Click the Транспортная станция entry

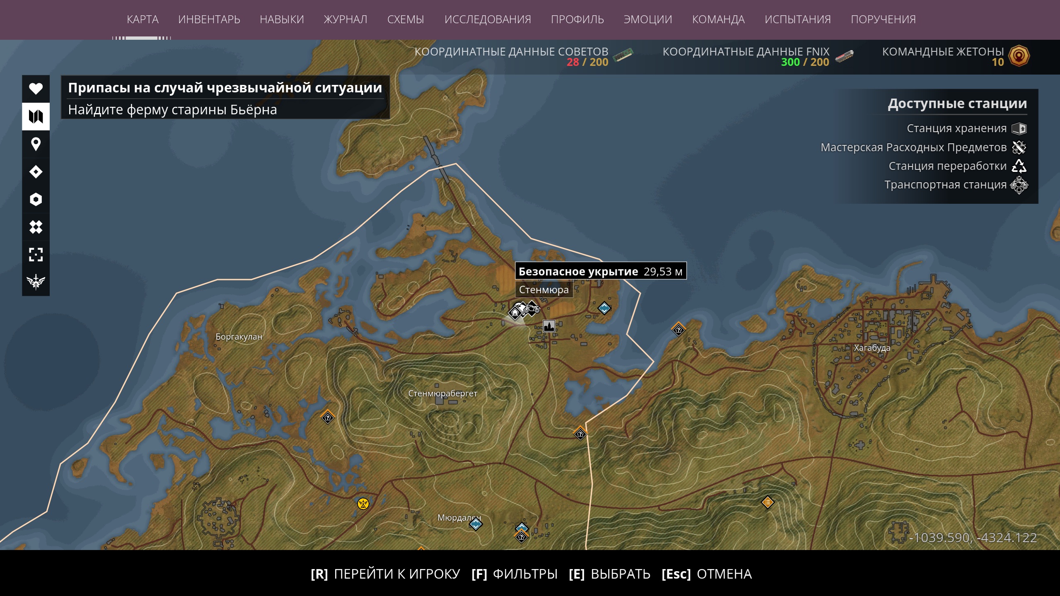pos(956,185)
